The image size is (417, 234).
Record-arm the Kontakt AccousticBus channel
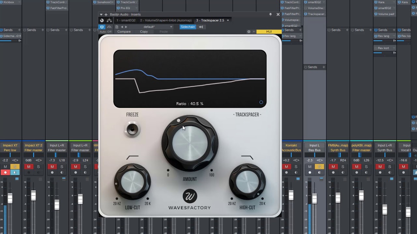tap(286, 173)
